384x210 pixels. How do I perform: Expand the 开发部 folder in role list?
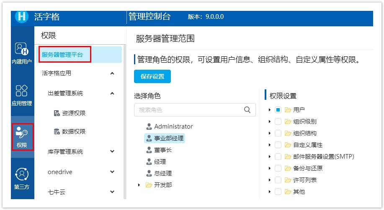139,185
